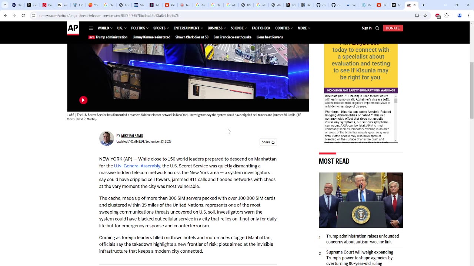Expand the MORE dropdown menu
The image size is (474, 266).
click(x=304, y=28)
